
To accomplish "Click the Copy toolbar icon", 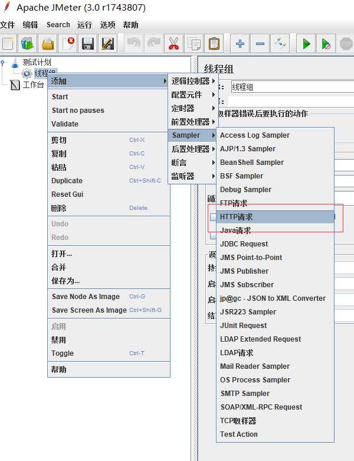I will tap(194, 44).
